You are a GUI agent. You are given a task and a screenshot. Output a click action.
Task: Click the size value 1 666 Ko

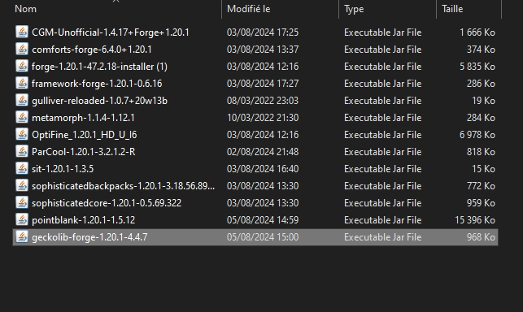477,32
